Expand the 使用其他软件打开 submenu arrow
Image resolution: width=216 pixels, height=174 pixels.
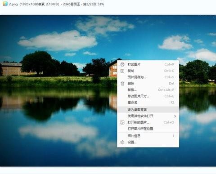[x=175, y=116]
